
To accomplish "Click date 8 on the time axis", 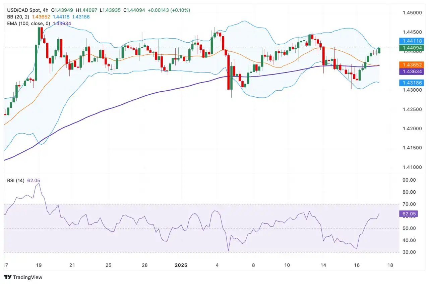I will pyautogui.click(x=253, y=265).
